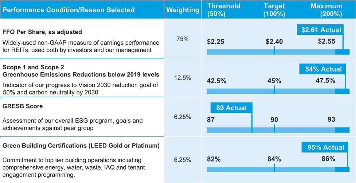Select the 54% Actual callout label
Image resolution: width=356 pixels, height=183 pixels.
click(323, 69)
